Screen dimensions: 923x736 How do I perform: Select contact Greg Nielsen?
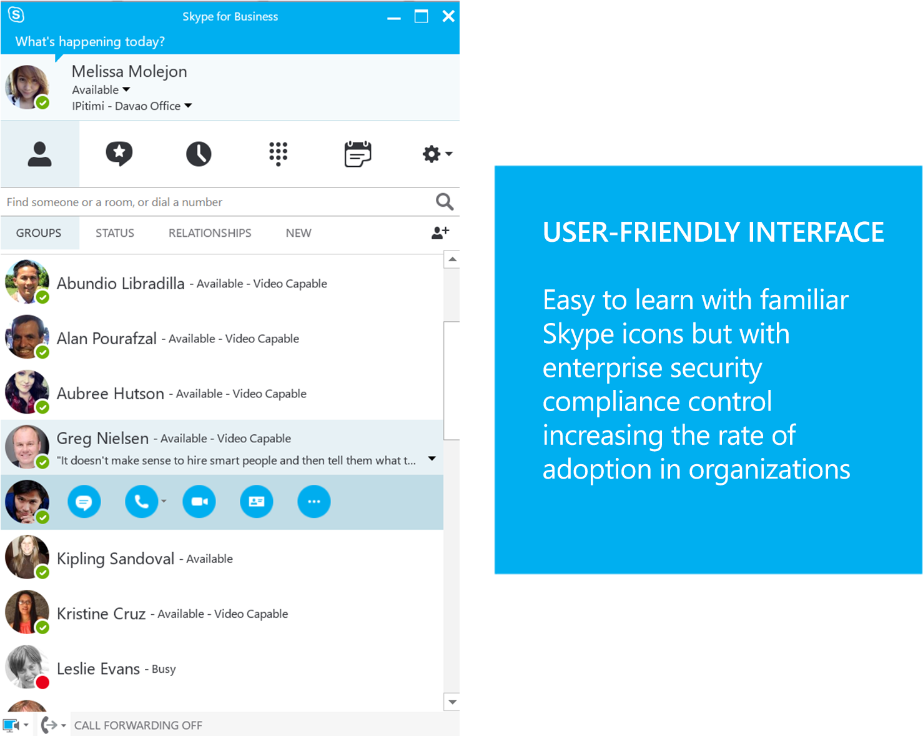[x=222, y=447]
